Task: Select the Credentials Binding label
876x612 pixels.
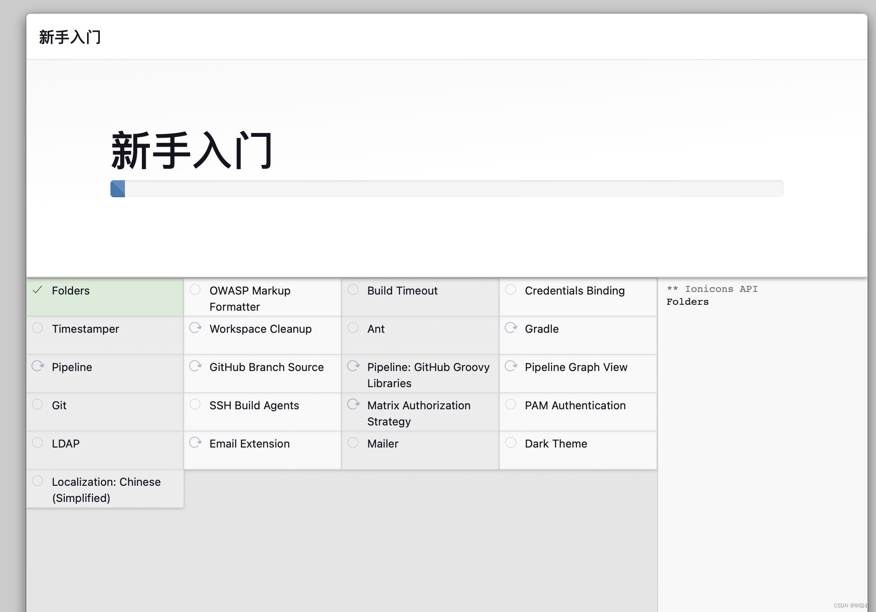Action: point(575,291)
